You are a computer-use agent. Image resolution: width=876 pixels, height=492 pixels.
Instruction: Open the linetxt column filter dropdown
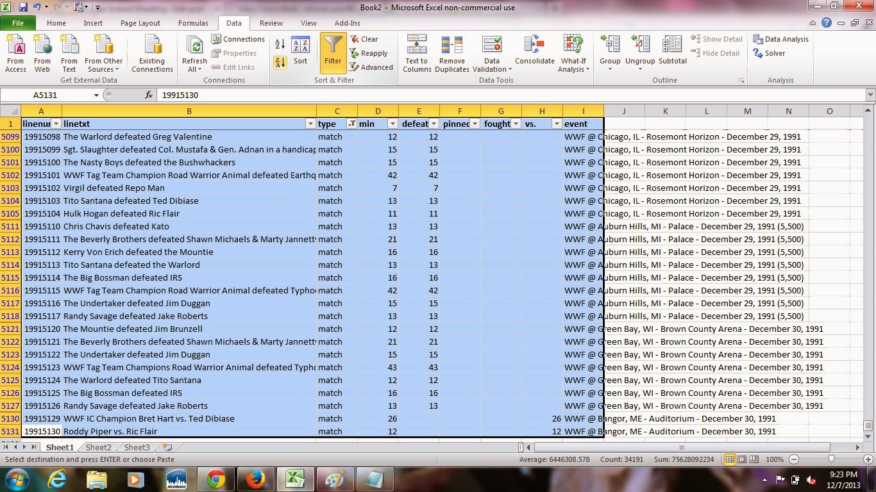310,124
